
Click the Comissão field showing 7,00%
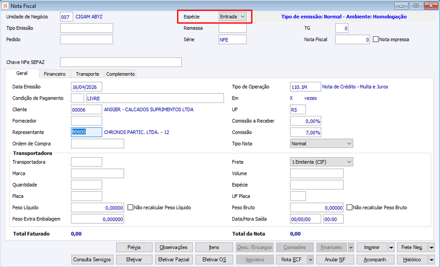click(x=305, y=132)
